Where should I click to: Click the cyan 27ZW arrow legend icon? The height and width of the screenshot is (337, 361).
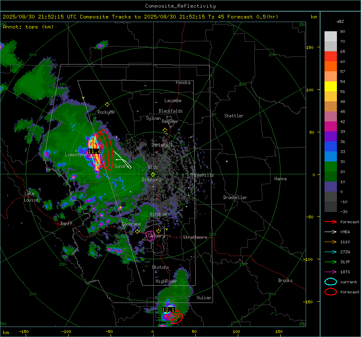[331, 252]
